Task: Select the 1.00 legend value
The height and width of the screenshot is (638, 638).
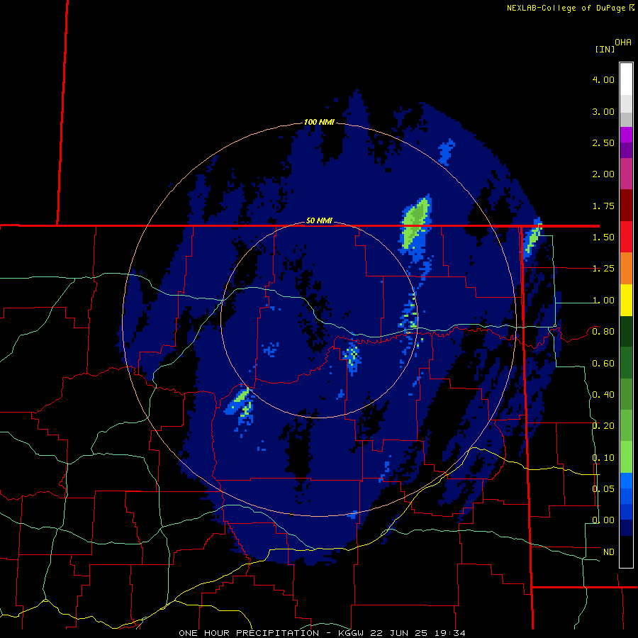Action: (x=603, y=301)
